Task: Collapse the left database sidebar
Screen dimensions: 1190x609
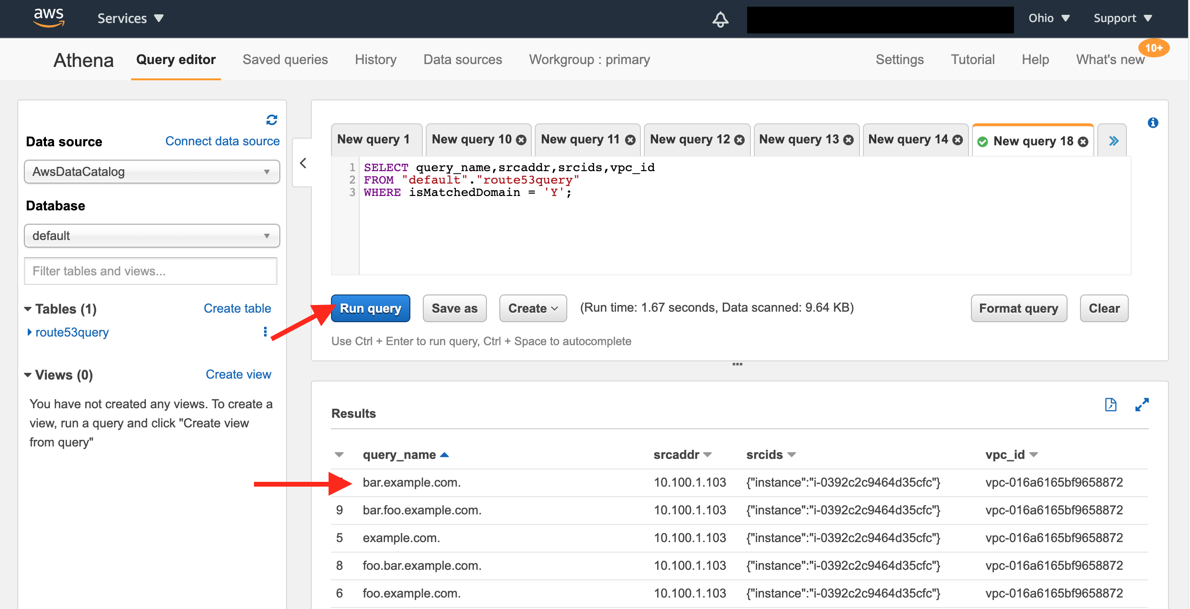Action: click(303, 163)
